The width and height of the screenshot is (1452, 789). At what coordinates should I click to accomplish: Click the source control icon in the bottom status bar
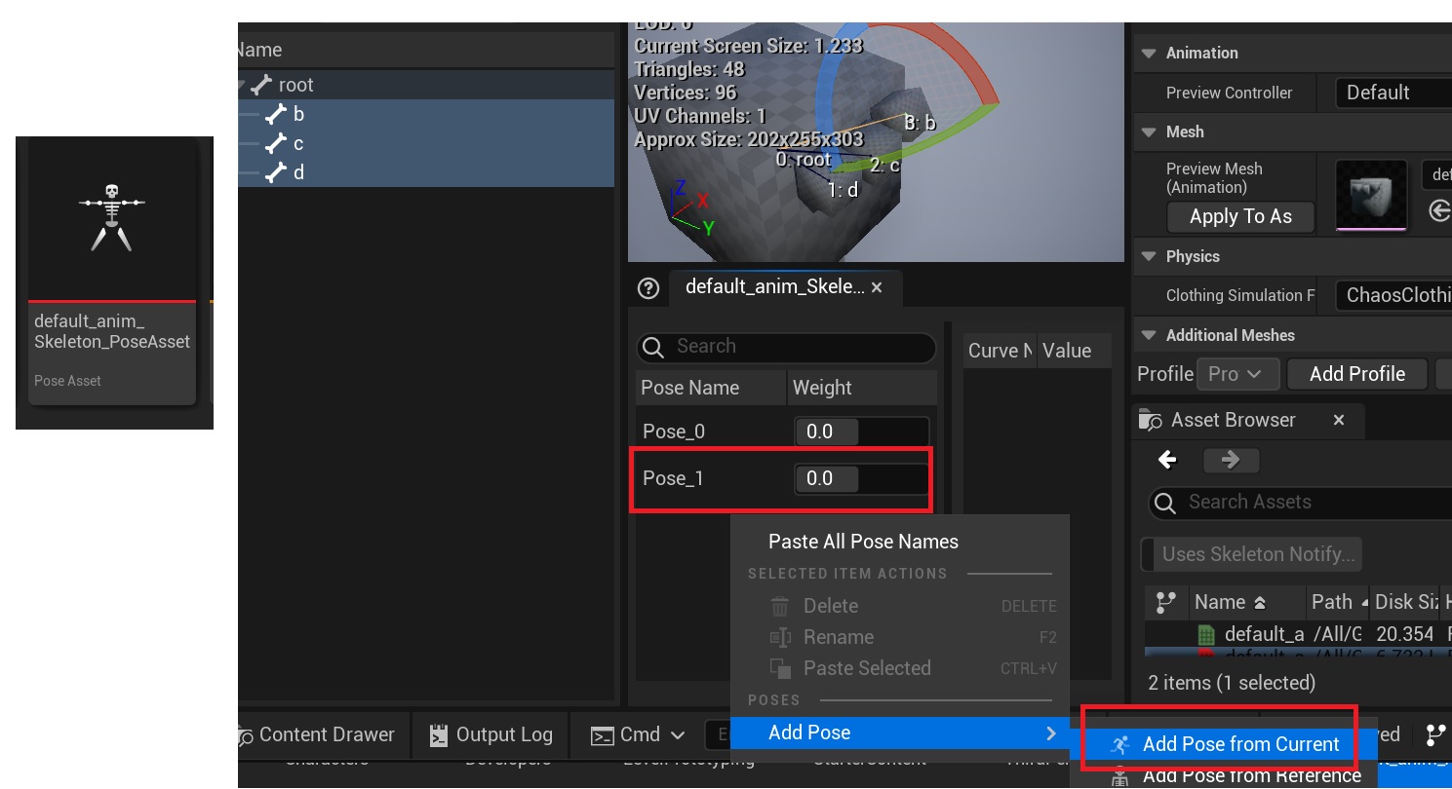(1435, 734)
